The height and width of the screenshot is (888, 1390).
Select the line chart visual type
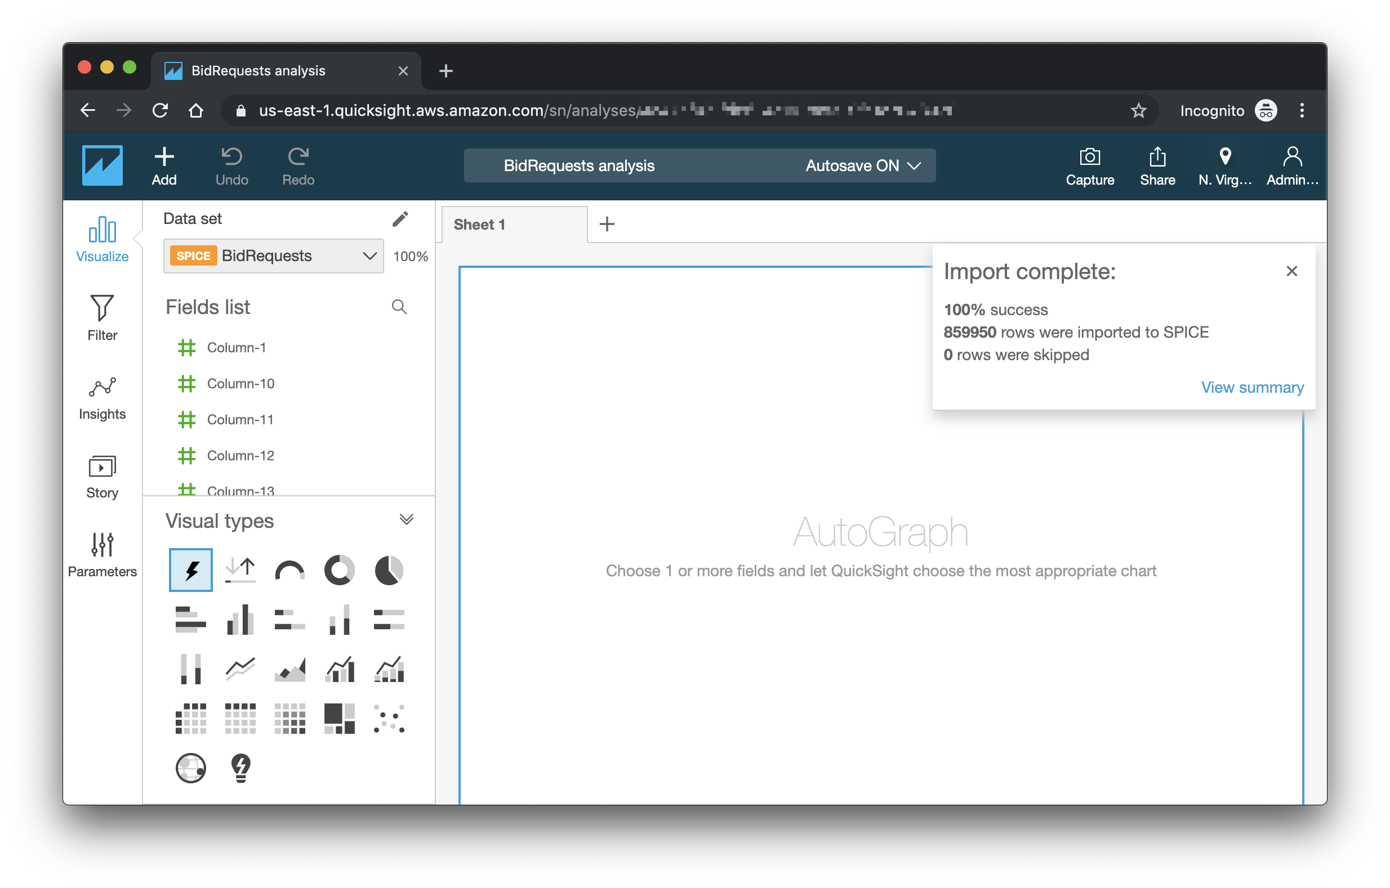(x=240, y=669)
